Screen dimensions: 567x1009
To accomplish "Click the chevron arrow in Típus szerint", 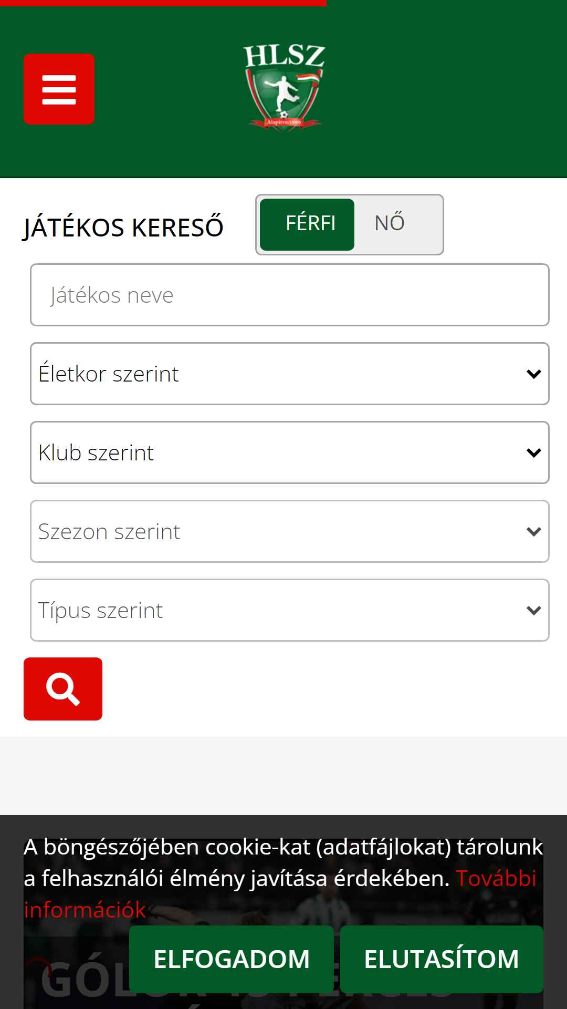I will [533, 610].
